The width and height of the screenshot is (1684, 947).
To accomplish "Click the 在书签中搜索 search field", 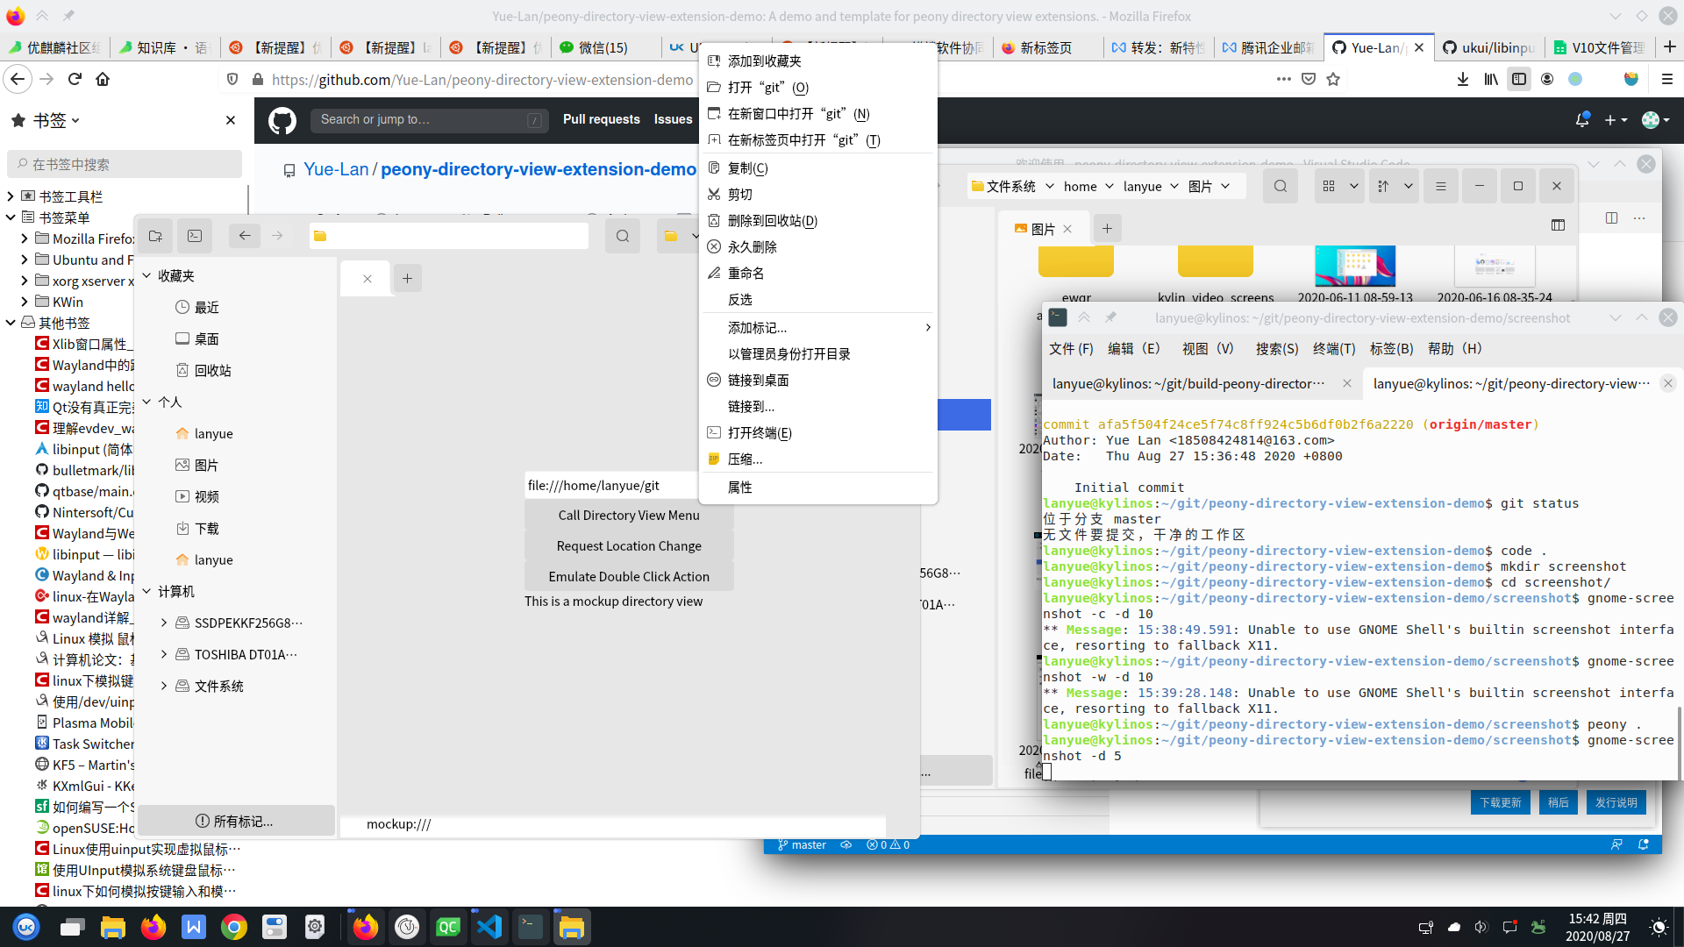I will pos(125,164).
